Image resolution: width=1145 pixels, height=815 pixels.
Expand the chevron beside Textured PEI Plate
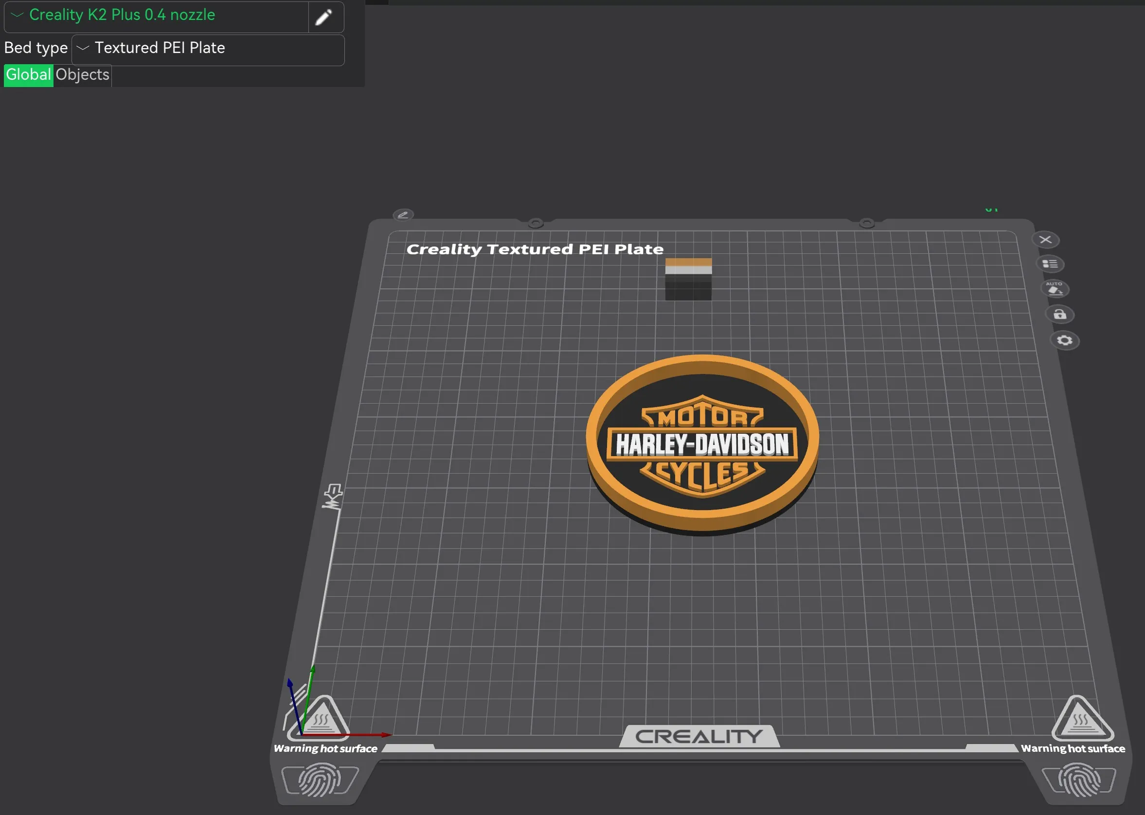tap(83, 49)
